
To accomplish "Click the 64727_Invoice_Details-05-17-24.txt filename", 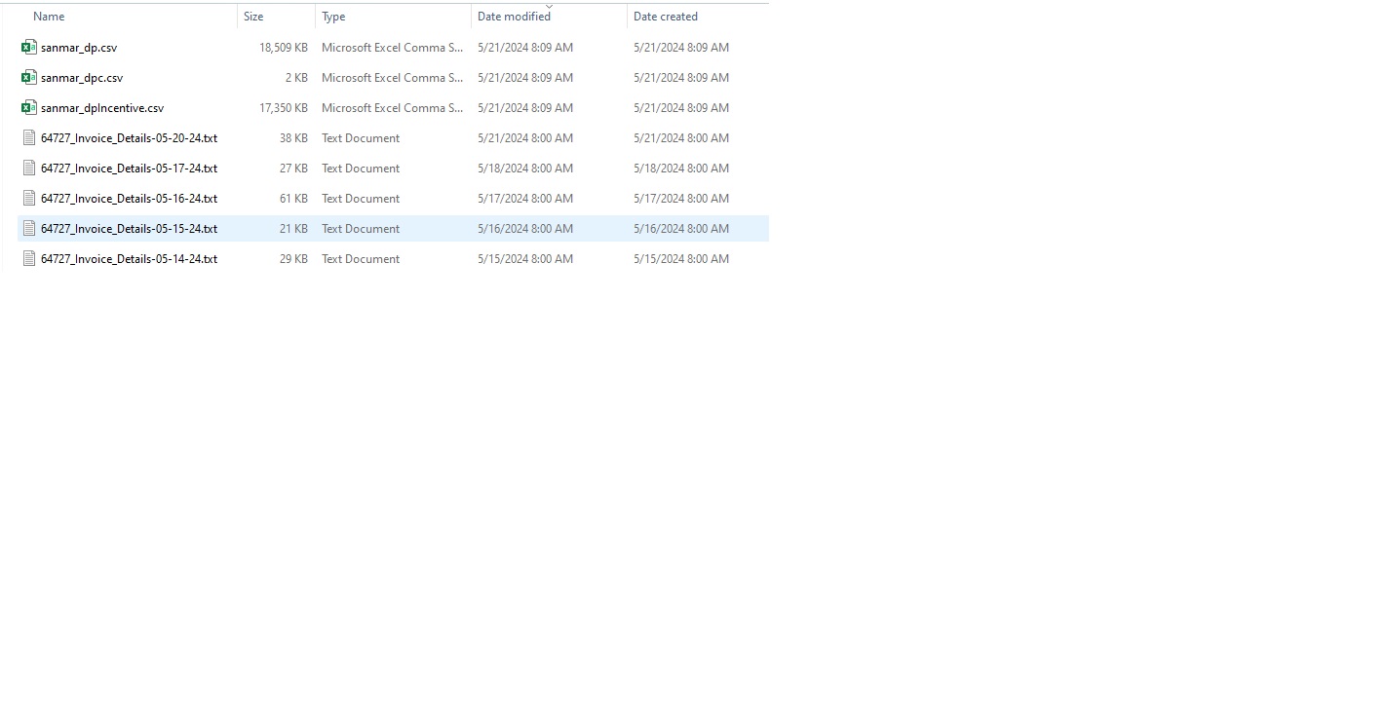I will 129,169.
